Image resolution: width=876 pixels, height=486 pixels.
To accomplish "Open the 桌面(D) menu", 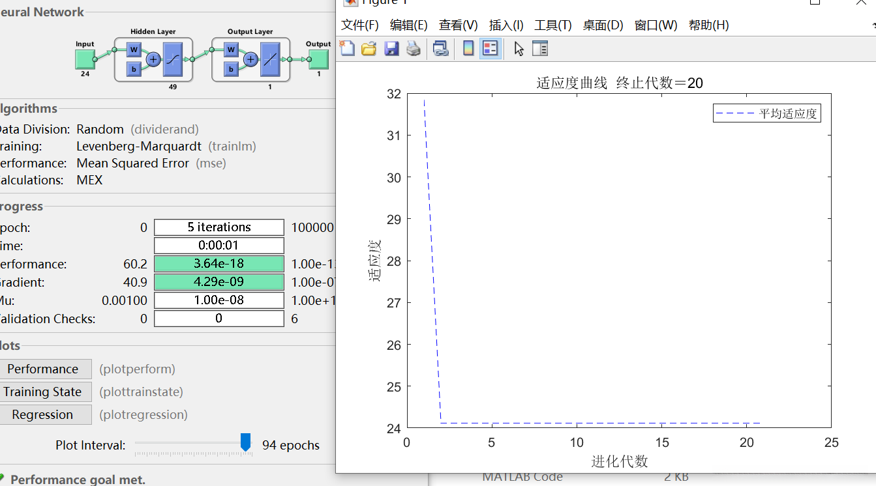I will (x=603, y=25).
